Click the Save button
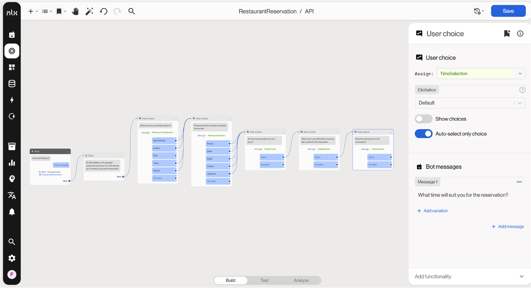Image resolution: width=531 pixels, height=288 pixels. [508, 11]
